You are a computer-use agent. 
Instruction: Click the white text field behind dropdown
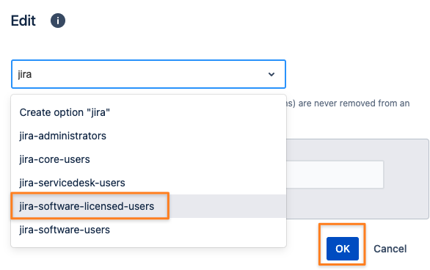pyautogui.click(x=335, y=175)
